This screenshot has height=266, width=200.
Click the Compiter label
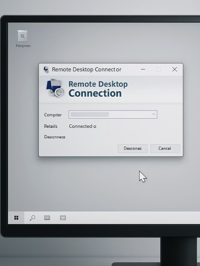(53, 115)
